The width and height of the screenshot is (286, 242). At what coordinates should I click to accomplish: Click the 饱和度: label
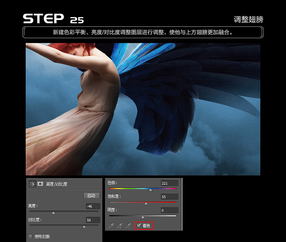coord(114,196)
